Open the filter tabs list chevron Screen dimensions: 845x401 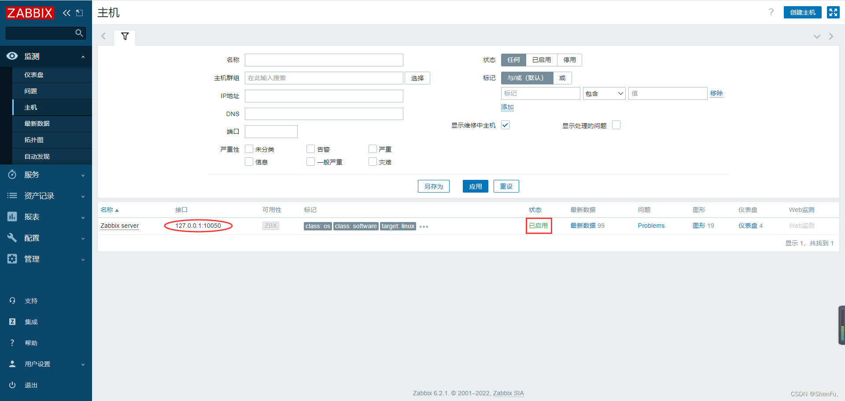(817, 36)
